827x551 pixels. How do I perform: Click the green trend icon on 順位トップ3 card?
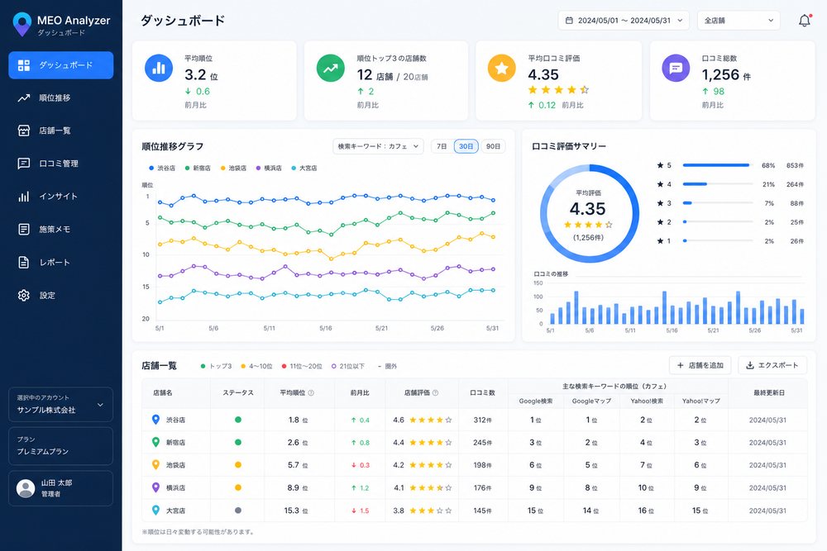pyautogui.click(x=331, y=68)
